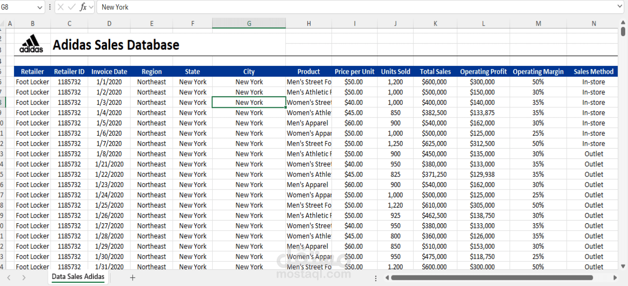Go to previous sheet using the left arrow

9,278
